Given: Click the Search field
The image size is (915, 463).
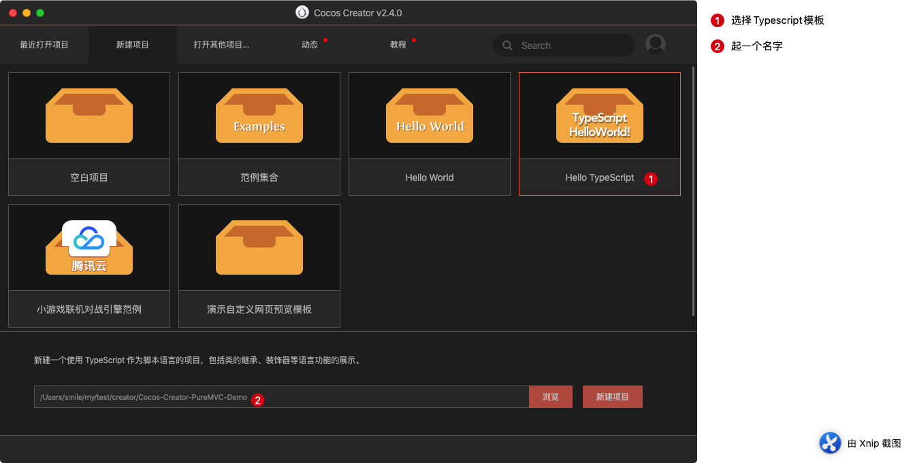Looking at the screenshot, I should [564, 46].
